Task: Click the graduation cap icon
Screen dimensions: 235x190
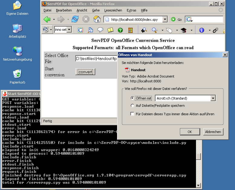Action: click(x=184, y=30)
